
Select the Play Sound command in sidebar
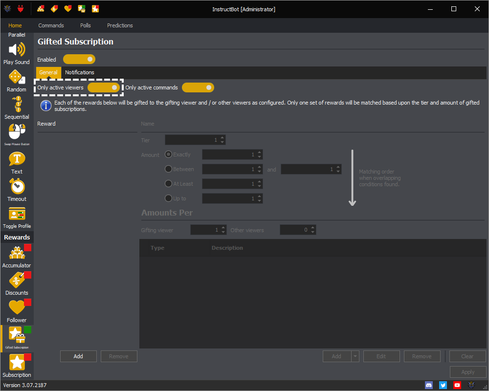tap(17, 54)
